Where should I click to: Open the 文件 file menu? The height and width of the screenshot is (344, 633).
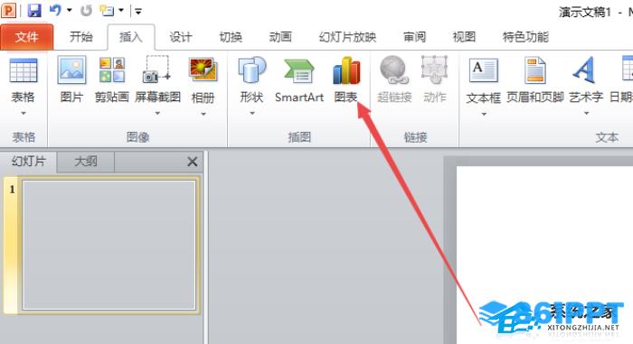26,37
